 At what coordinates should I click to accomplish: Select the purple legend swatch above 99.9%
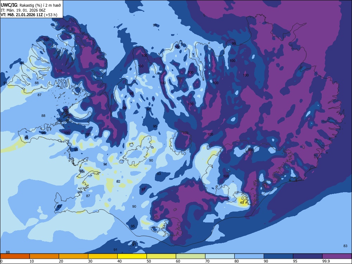pyautogui.click(x=337, y=256)
